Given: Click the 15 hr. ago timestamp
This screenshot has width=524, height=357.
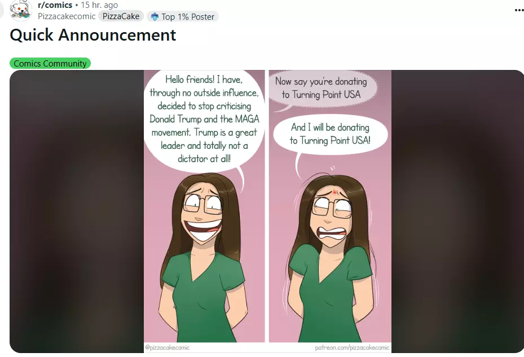Looking at the screenshot, I should 99,5.
